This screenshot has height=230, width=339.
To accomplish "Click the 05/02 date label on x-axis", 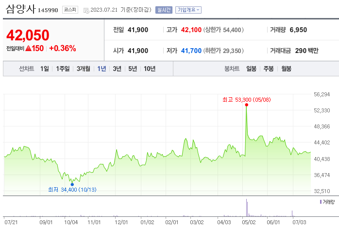I will coord(249,222).
